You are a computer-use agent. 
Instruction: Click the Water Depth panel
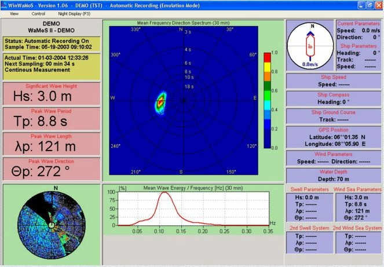coord(334,176)
